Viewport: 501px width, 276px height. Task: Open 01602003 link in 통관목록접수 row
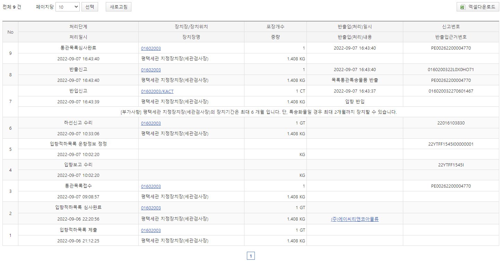tap(151, 187)
